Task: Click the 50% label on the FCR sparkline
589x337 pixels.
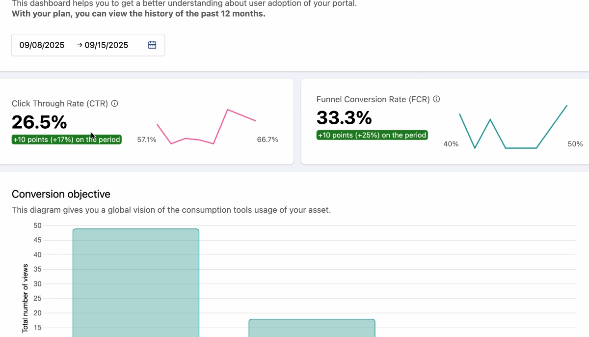Action: click(x=575, y=144)
